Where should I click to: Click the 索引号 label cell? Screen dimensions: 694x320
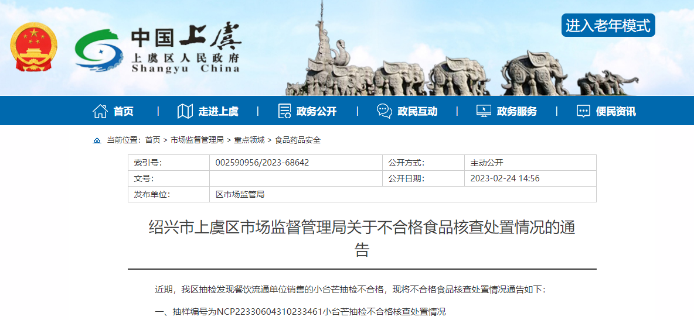click(x=169, y=163)
